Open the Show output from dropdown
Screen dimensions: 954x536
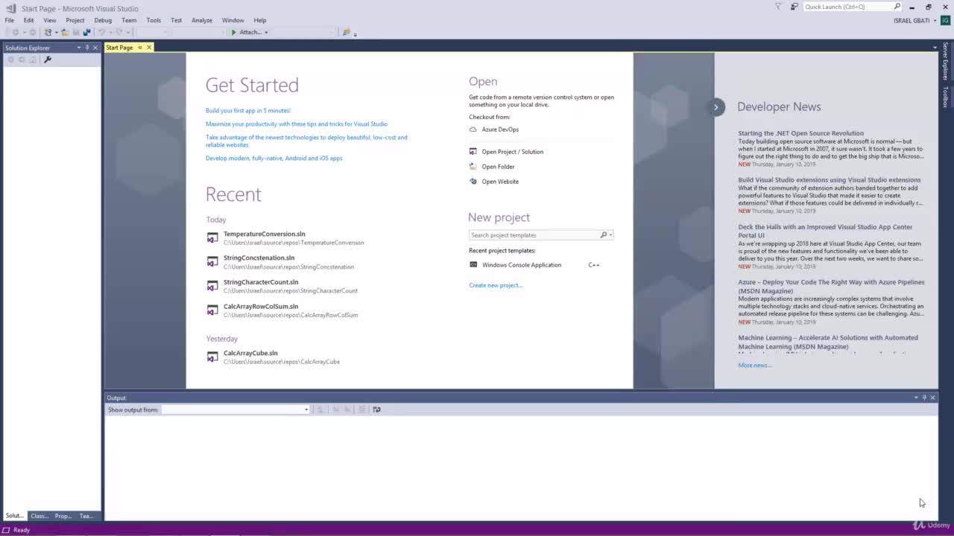(x=306, y=409)
